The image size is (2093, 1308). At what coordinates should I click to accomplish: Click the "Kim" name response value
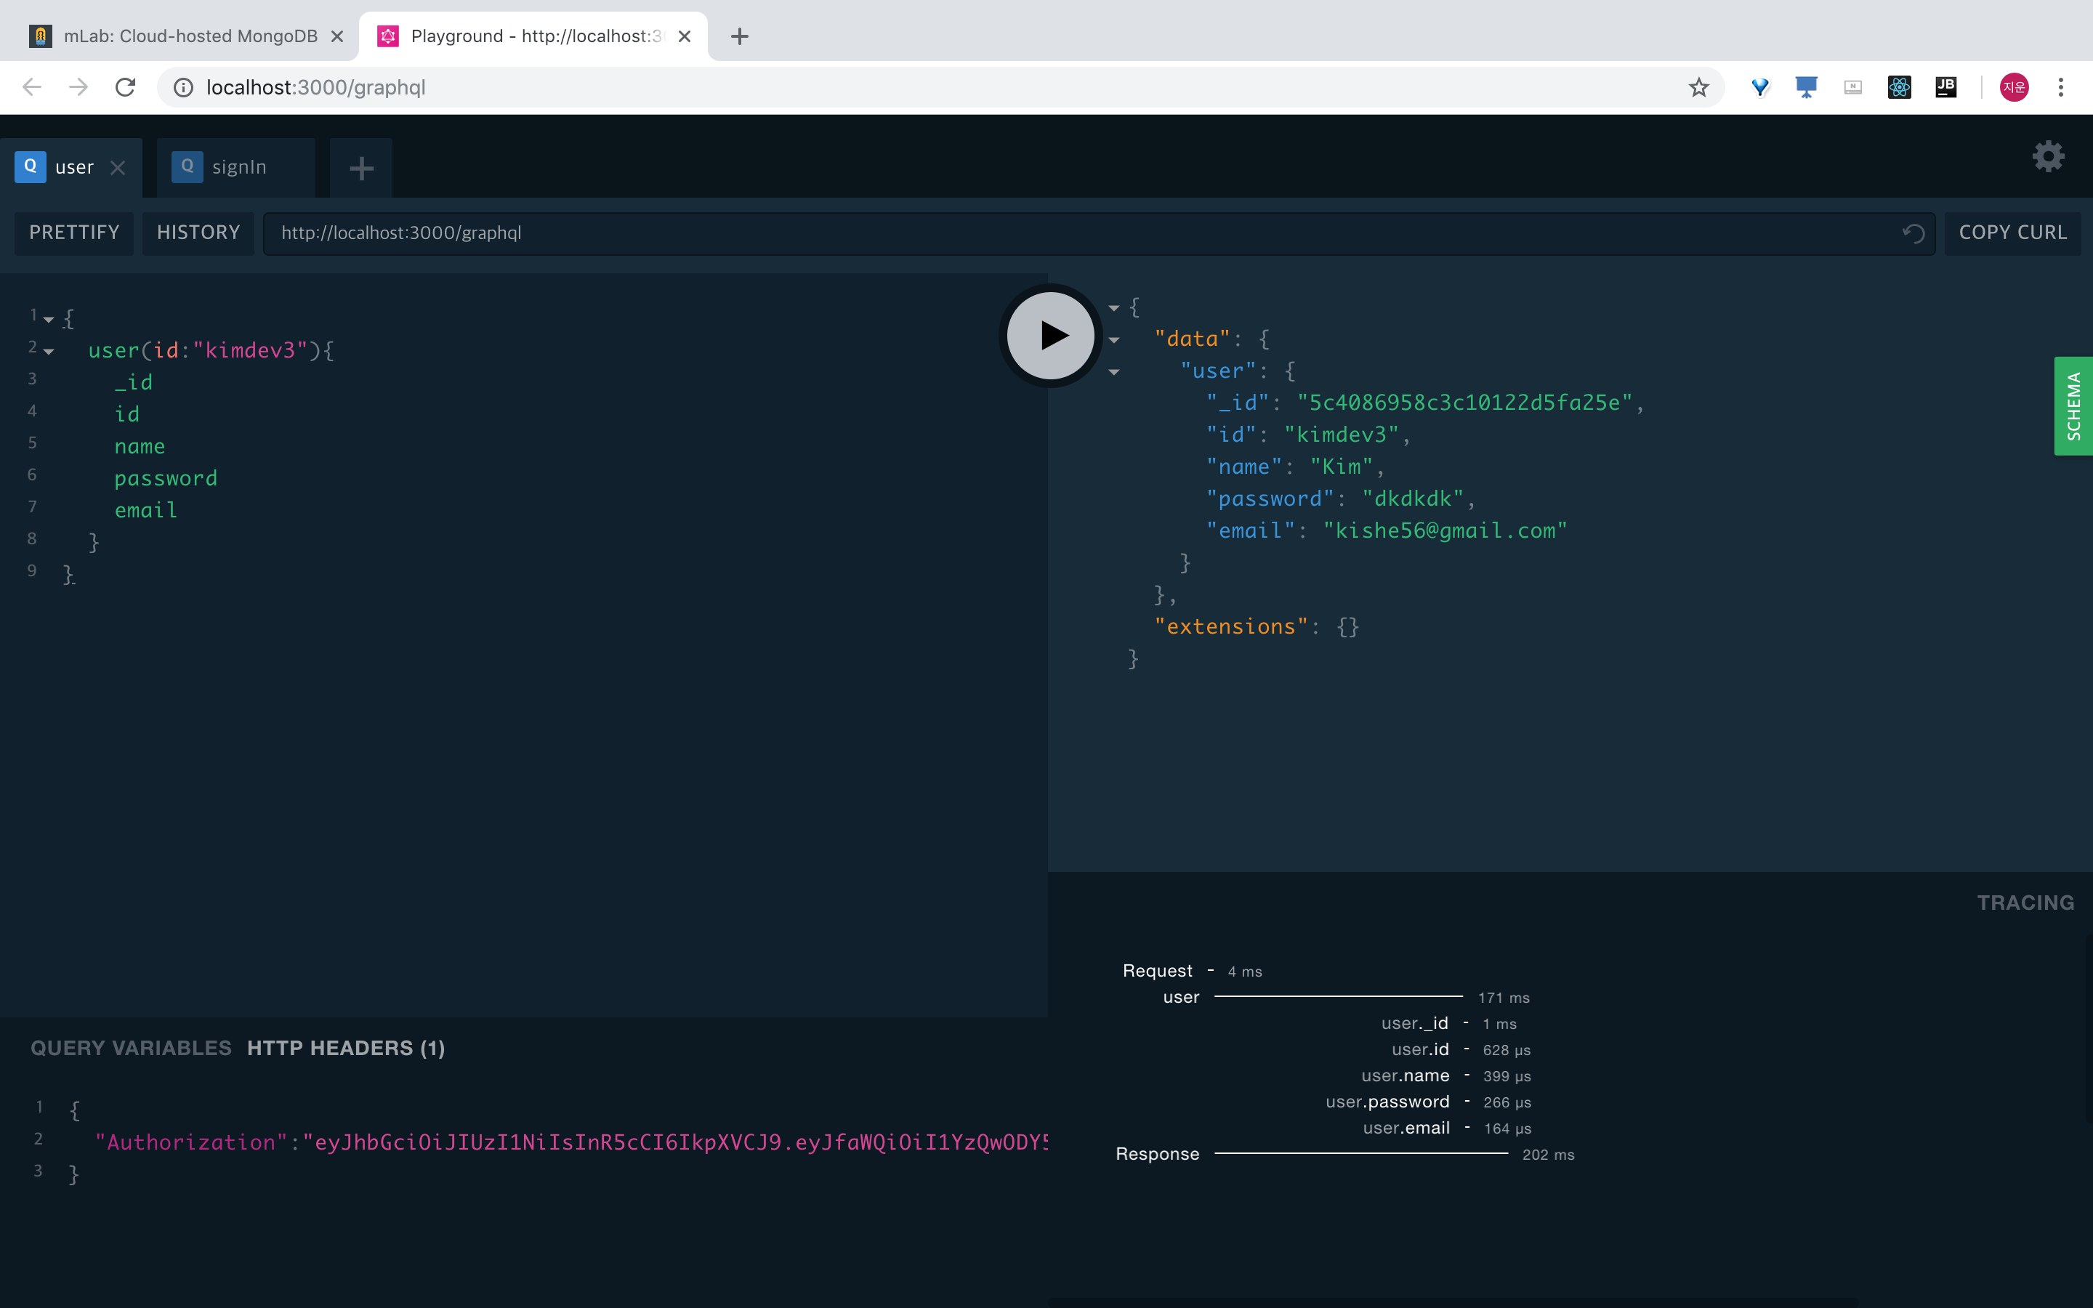pos(1342,467)
